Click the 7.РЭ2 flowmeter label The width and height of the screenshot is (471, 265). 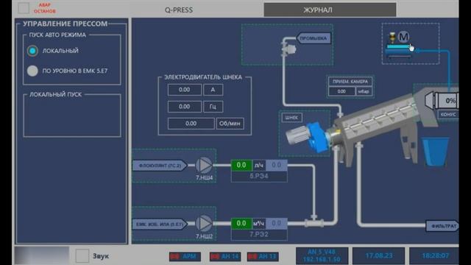[259, 234]
